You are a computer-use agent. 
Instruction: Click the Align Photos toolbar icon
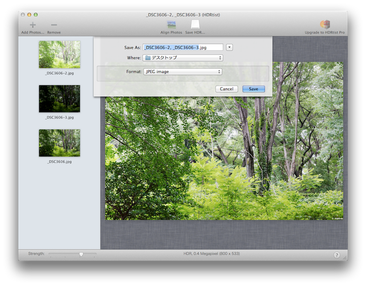171,25
